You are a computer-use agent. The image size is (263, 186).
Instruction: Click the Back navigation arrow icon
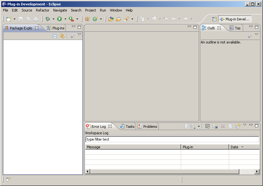[x=174, y=19]
